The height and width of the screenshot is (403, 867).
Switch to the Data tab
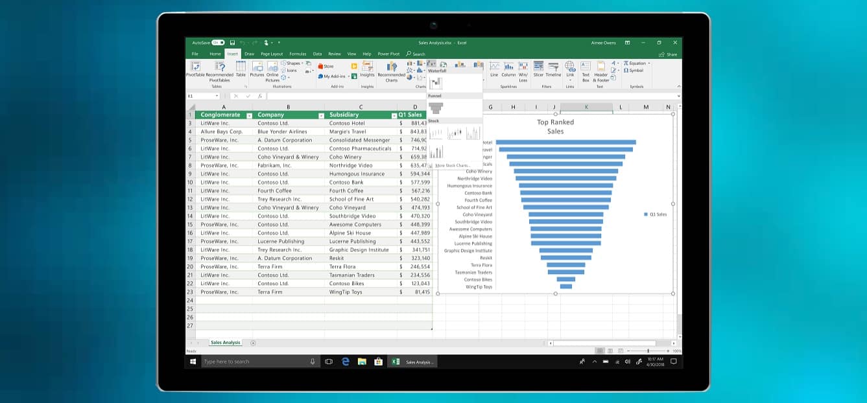(x=317, y=54)
